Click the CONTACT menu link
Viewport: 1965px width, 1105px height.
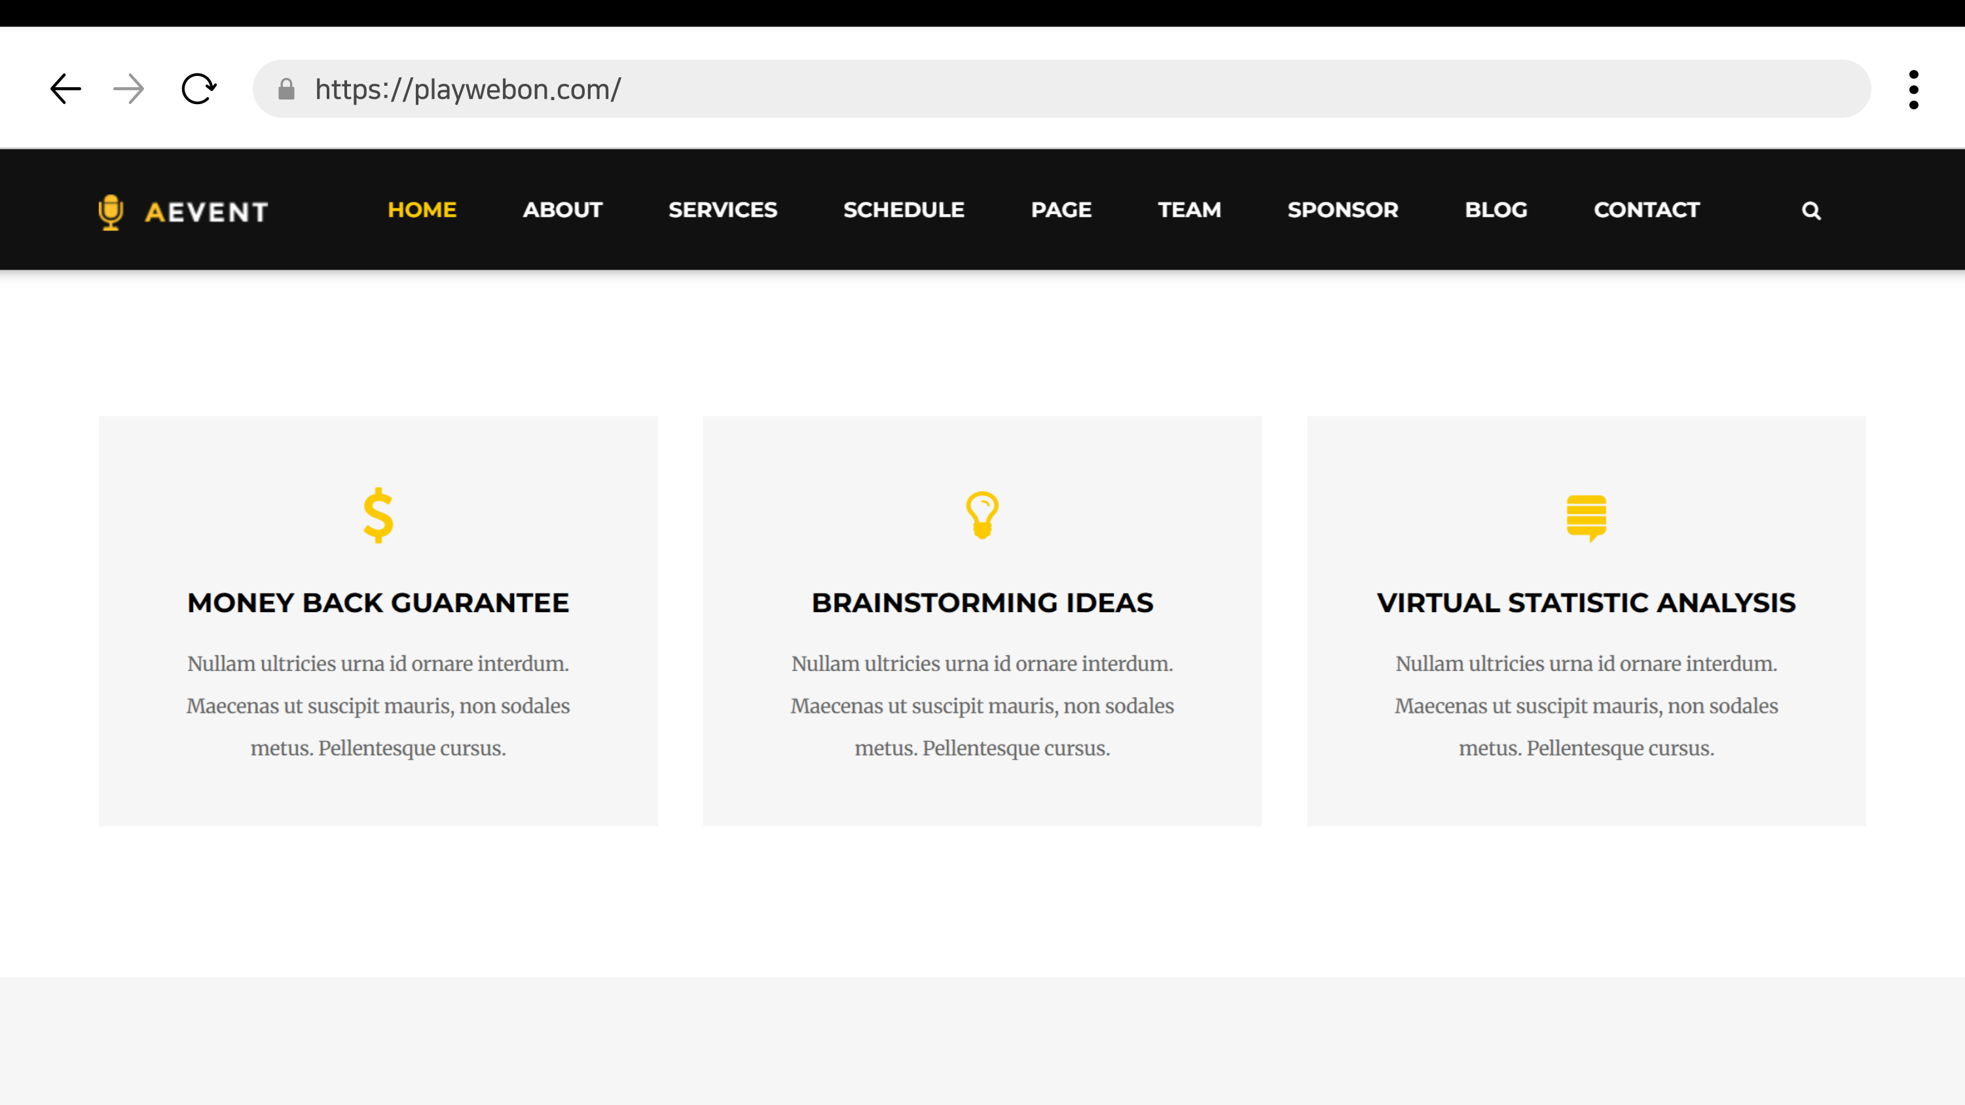(x=1646, y=209)
